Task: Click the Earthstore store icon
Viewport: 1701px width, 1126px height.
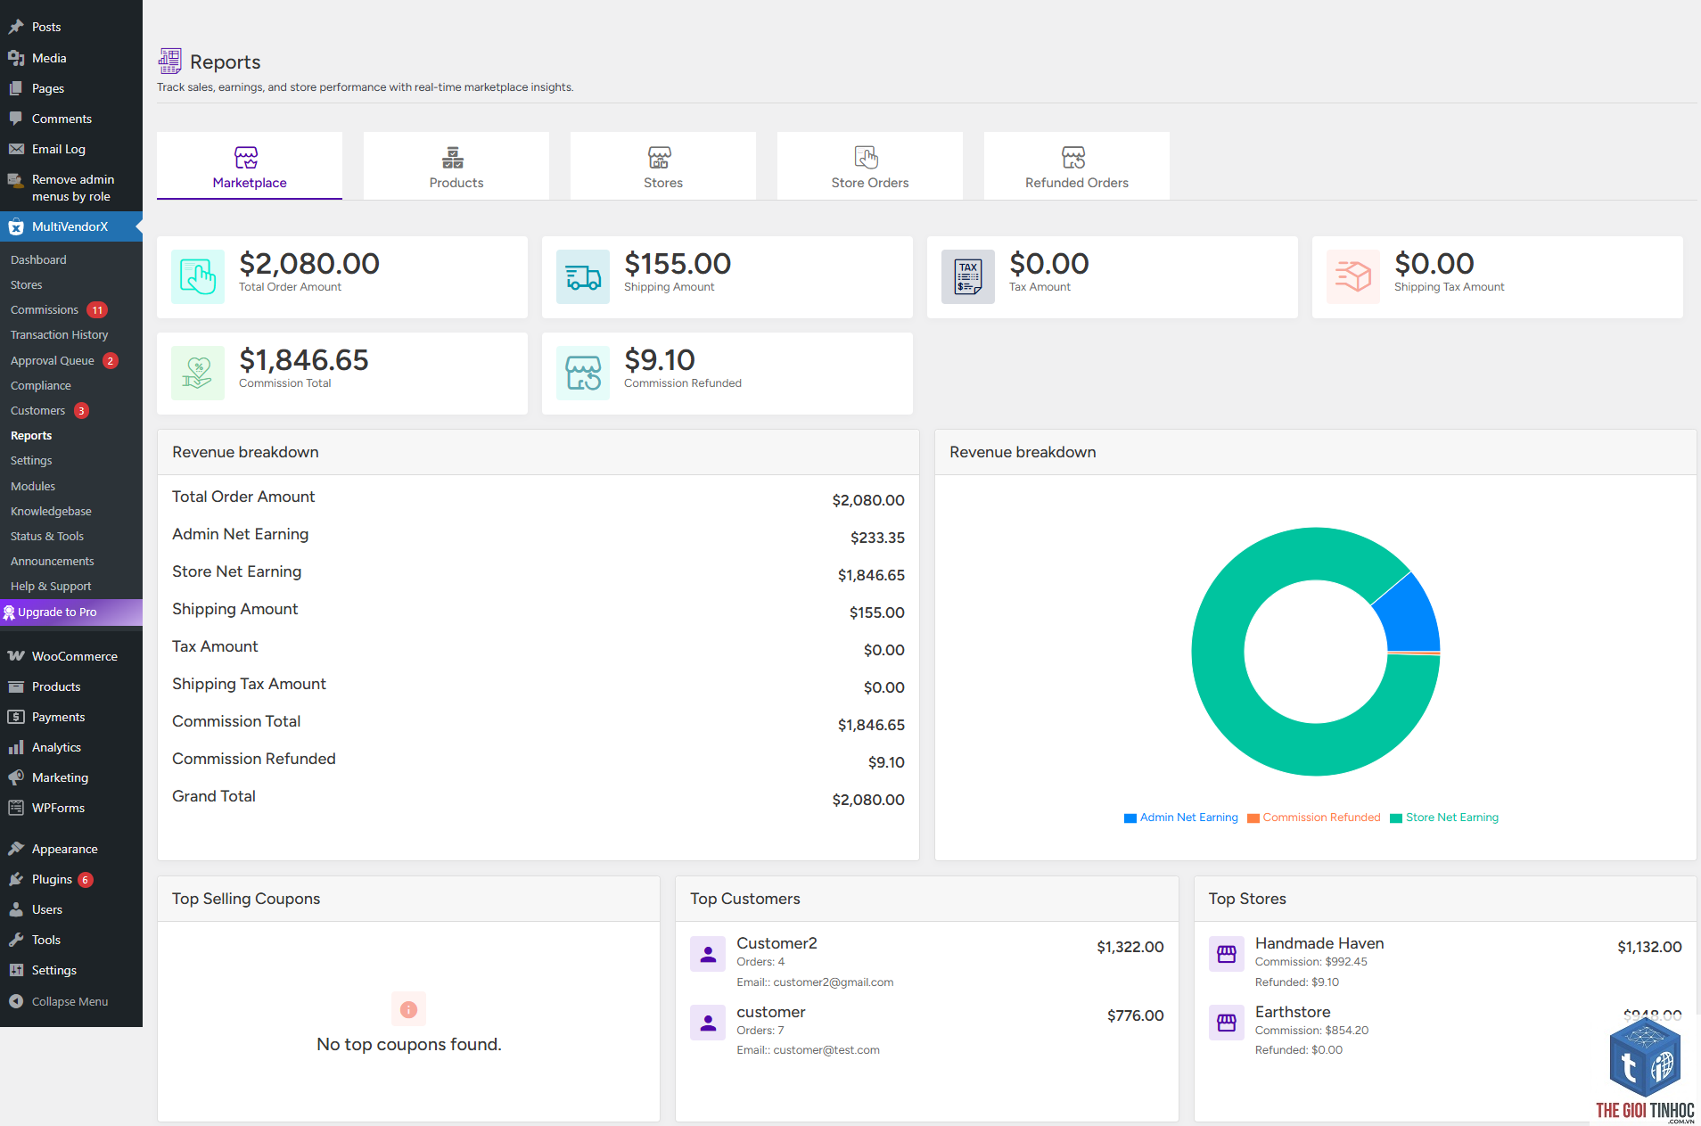Action: click(1227, 1023)
